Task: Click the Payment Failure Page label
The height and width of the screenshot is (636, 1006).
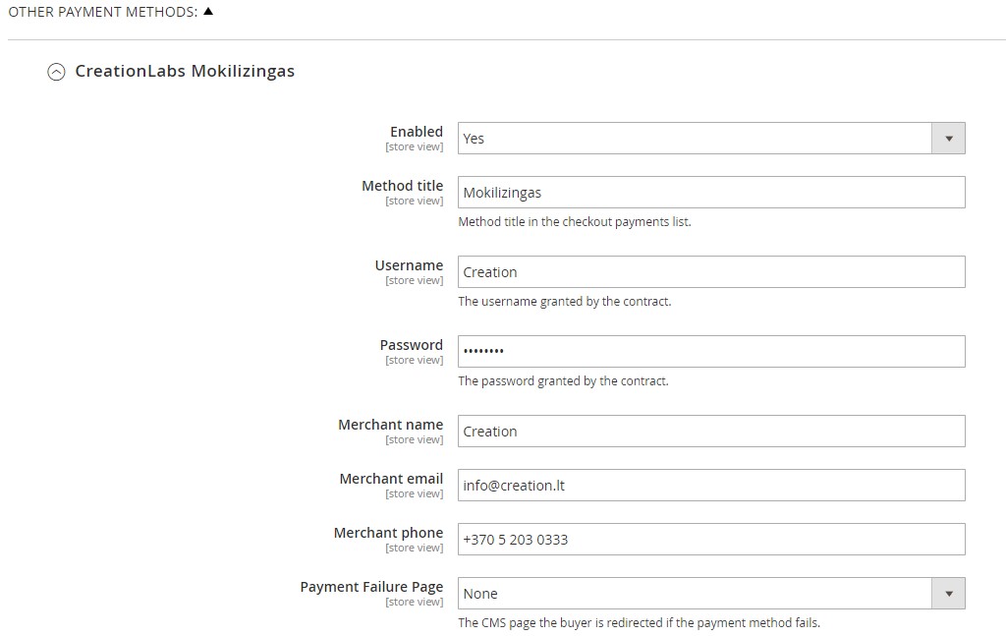Action: point(371,587)
